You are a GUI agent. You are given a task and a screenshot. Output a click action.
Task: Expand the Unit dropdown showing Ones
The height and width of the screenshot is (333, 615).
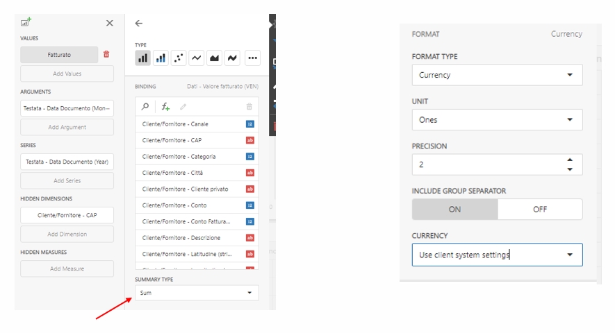pos(497,120)
